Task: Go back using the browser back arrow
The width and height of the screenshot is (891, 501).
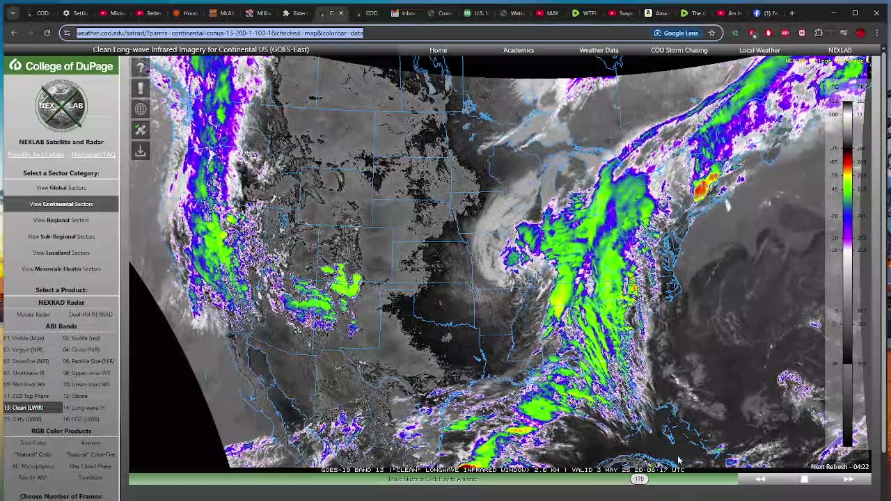Action: click(14, 33)
